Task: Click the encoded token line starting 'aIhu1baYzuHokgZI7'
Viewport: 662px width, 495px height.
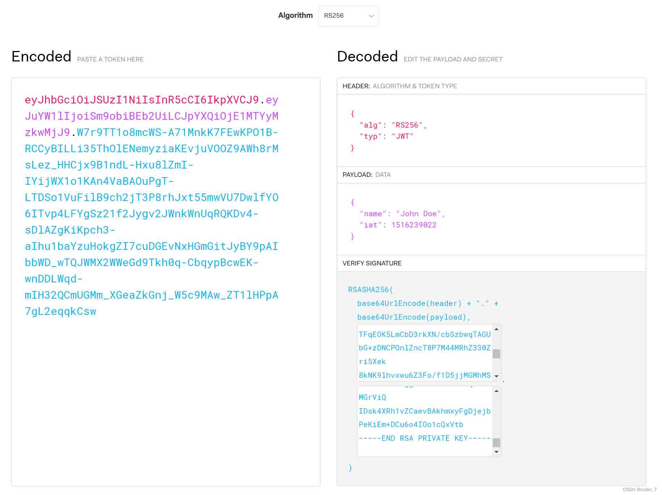Action: click(151, 246)
